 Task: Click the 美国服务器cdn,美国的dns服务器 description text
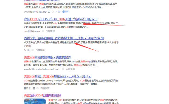click(71, 5)
